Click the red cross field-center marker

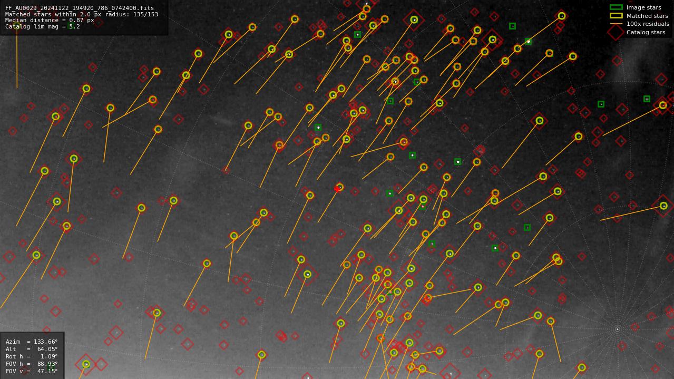[337, 189]
